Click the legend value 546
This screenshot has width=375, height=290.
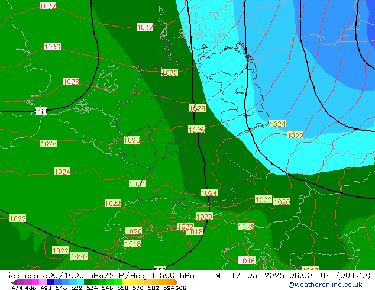click(x=108, y=288)
